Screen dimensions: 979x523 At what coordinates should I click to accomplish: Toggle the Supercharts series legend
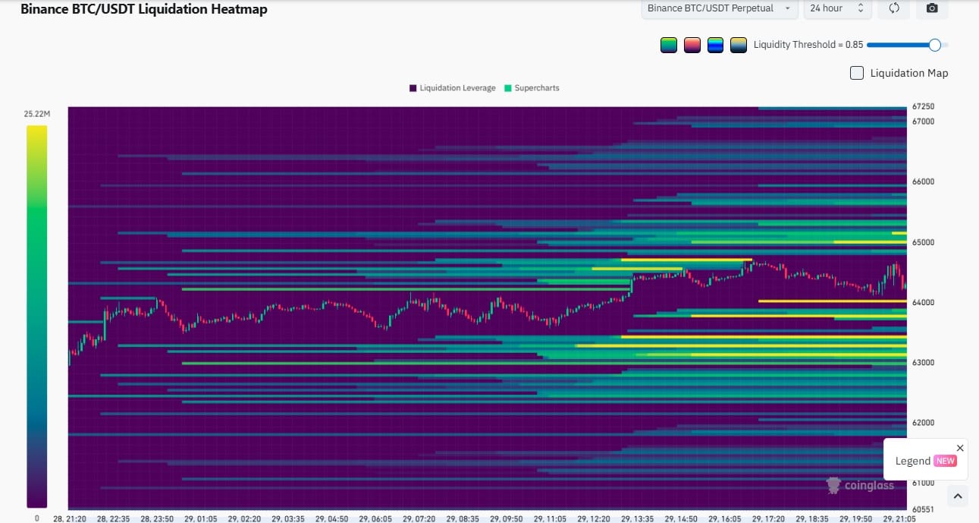tap(532, 88)
